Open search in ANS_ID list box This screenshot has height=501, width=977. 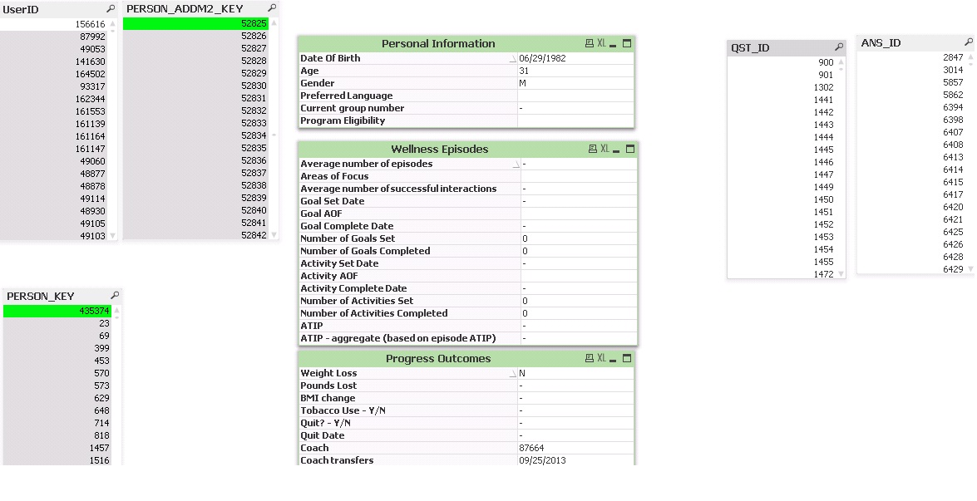click(x=969, y=42)
